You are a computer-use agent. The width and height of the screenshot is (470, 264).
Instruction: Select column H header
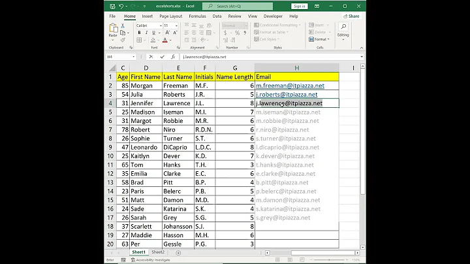pos(297,68)
